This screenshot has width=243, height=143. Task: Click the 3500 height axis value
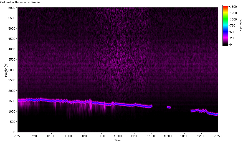click(x=12, y=59)
